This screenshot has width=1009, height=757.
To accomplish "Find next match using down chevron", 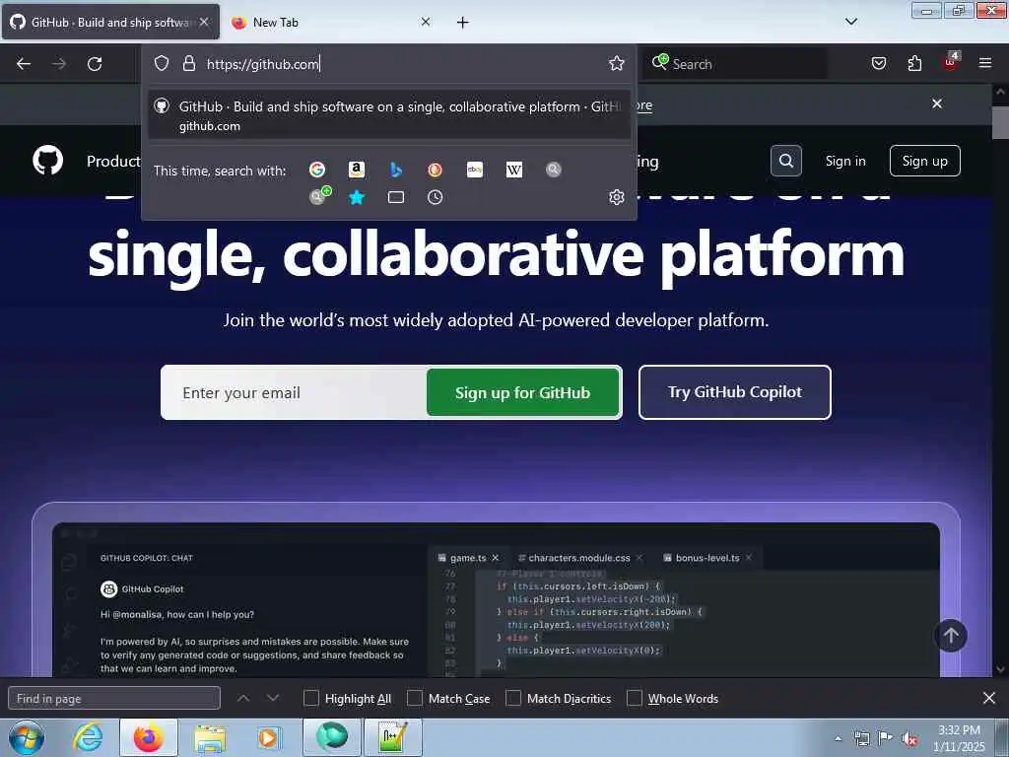I will (x=273, y=698).
